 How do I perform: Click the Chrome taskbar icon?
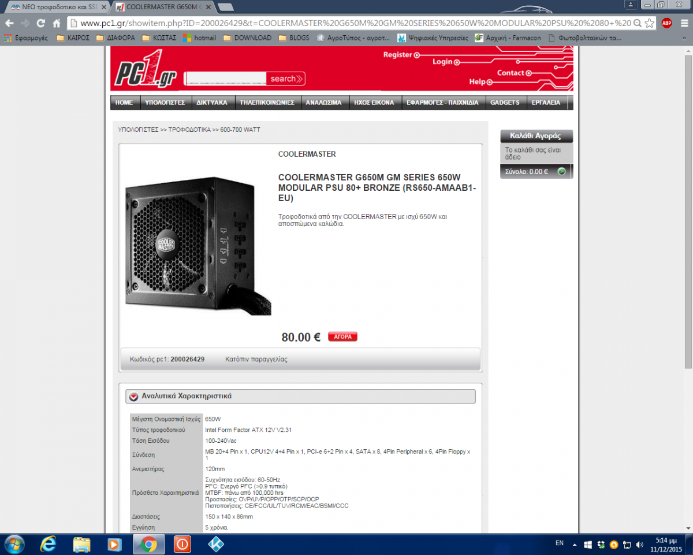pos(148,545)
